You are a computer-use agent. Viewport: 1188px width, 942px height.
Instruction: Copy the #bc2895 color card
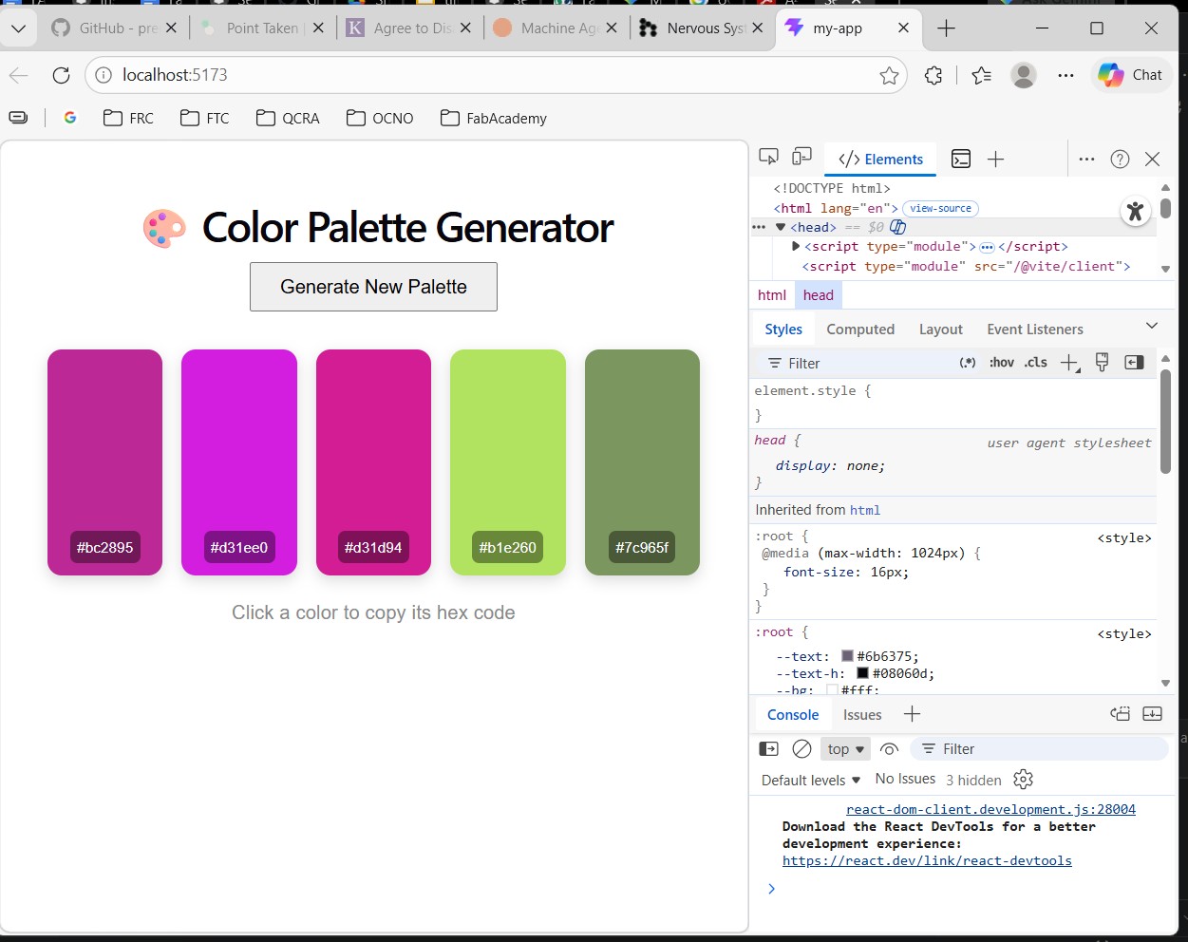pyautogui.click(x=105, y=462)
